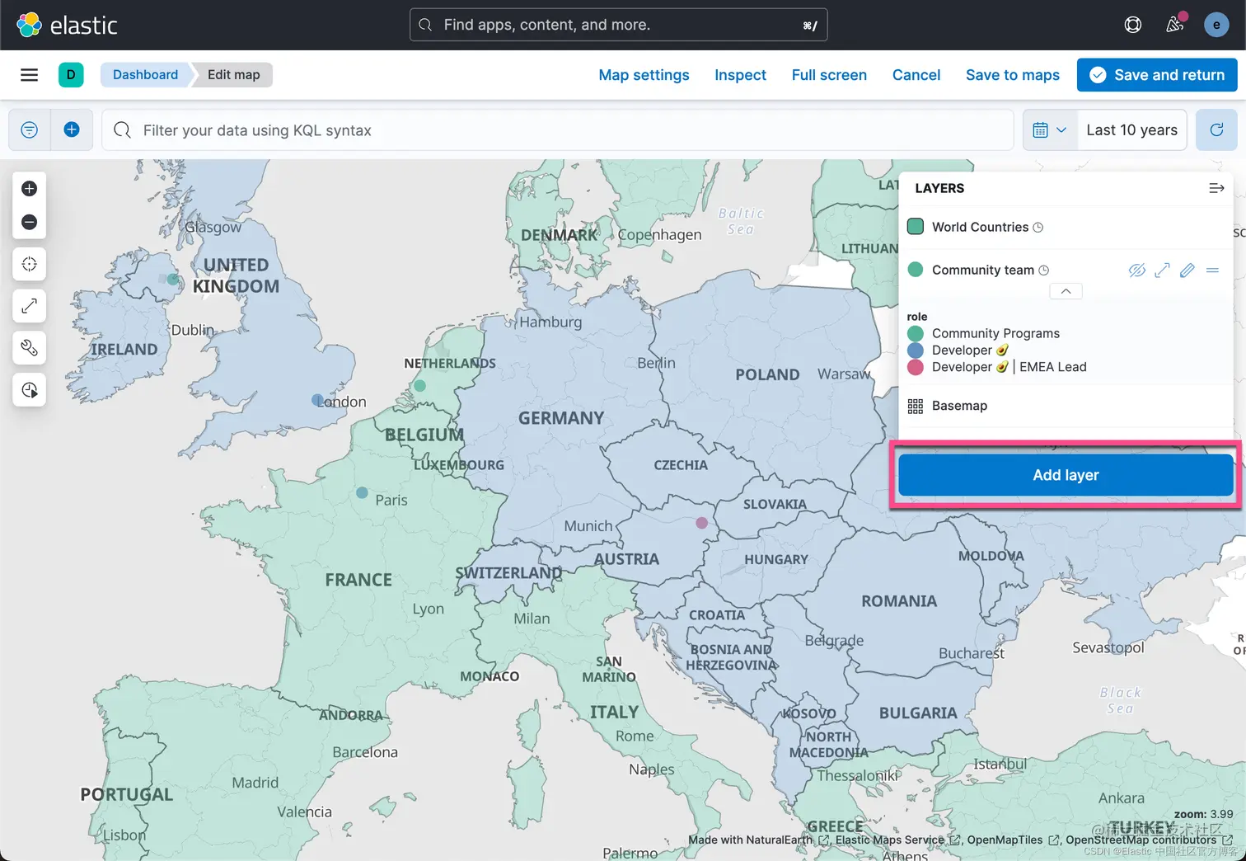Image resolution: width=1246 pixels, height=861 pixels.
Task: Open the Map settings menu
Action: (x=644, y=75)
